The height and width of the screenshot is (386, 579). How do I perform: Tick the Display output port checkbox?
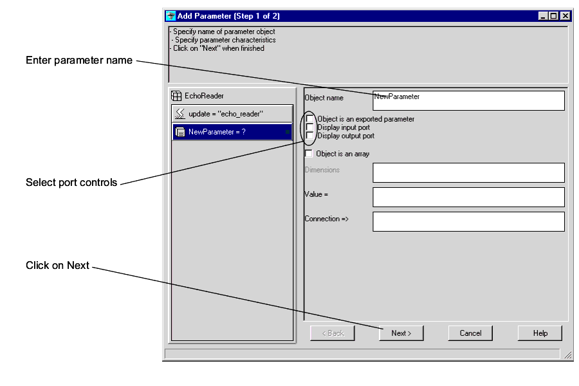(x=311, y=136)
